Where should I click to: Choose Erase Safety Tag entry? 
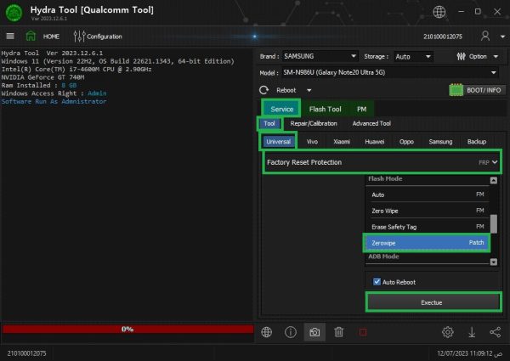[428, 227]
